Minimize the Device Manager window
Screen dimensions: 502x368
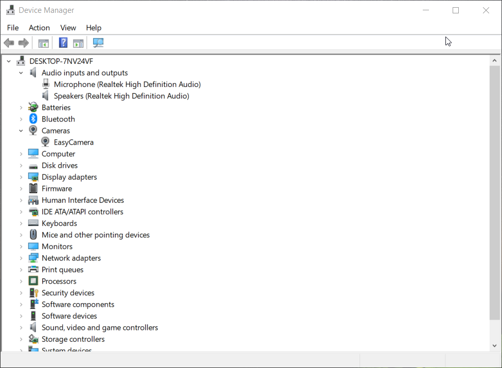coord(426,10)
